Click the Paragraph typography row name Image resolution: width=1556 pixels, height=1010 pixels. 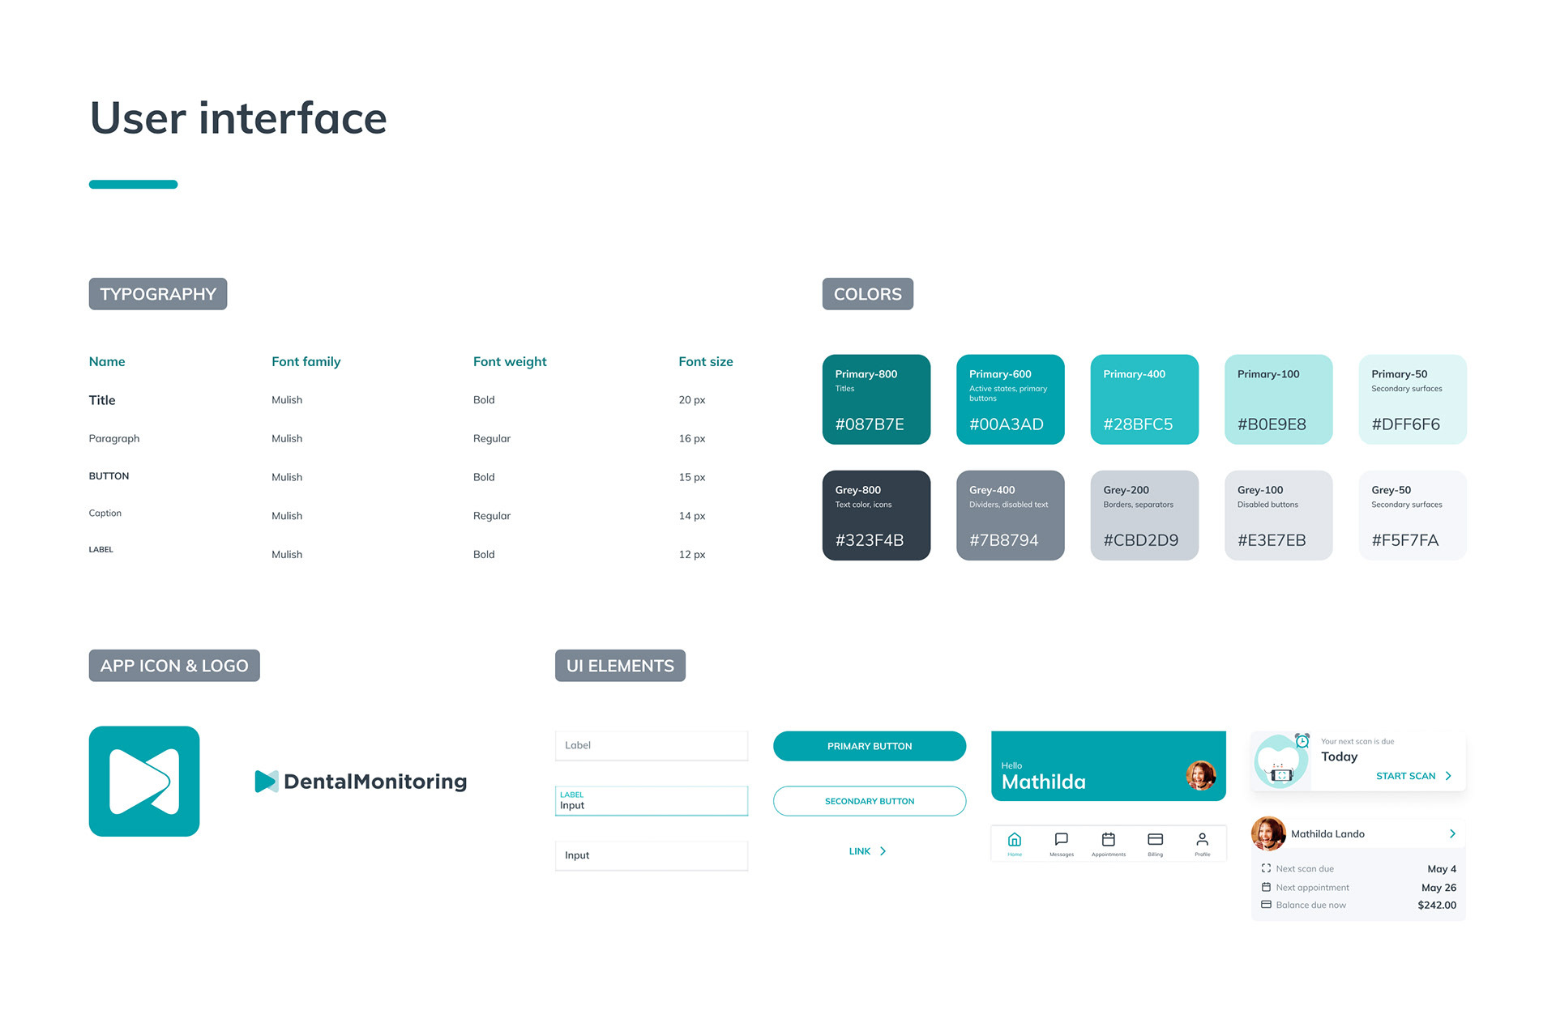pos(114,438)
